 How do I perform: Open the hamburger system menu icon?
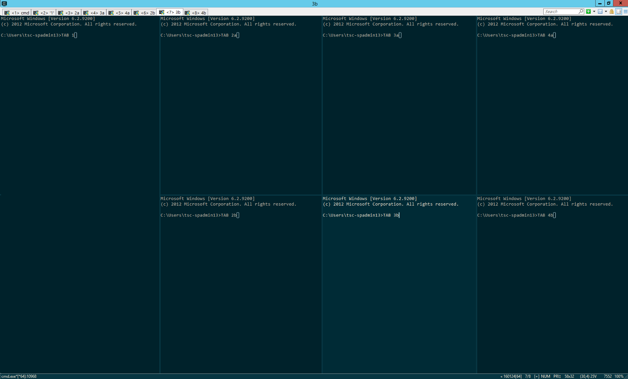(x=625, y=12)
